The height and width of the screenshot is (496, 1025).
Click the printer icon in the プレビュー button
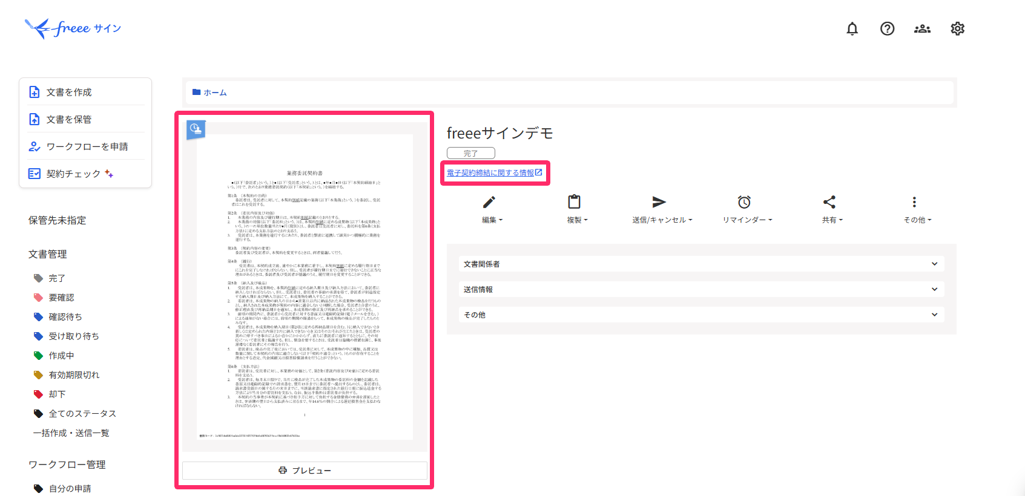[283, 471]
